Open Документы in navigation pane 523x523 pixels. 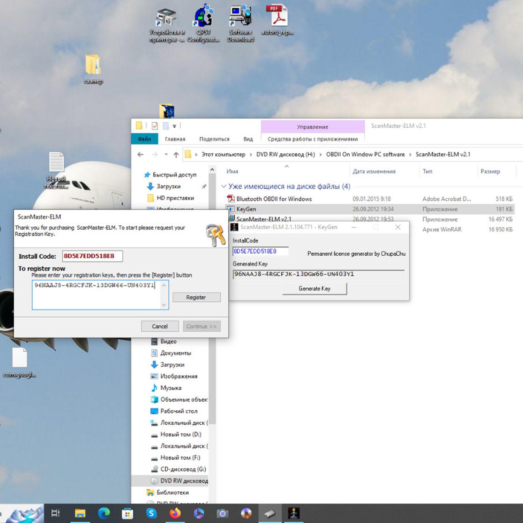tap(171, 353)
